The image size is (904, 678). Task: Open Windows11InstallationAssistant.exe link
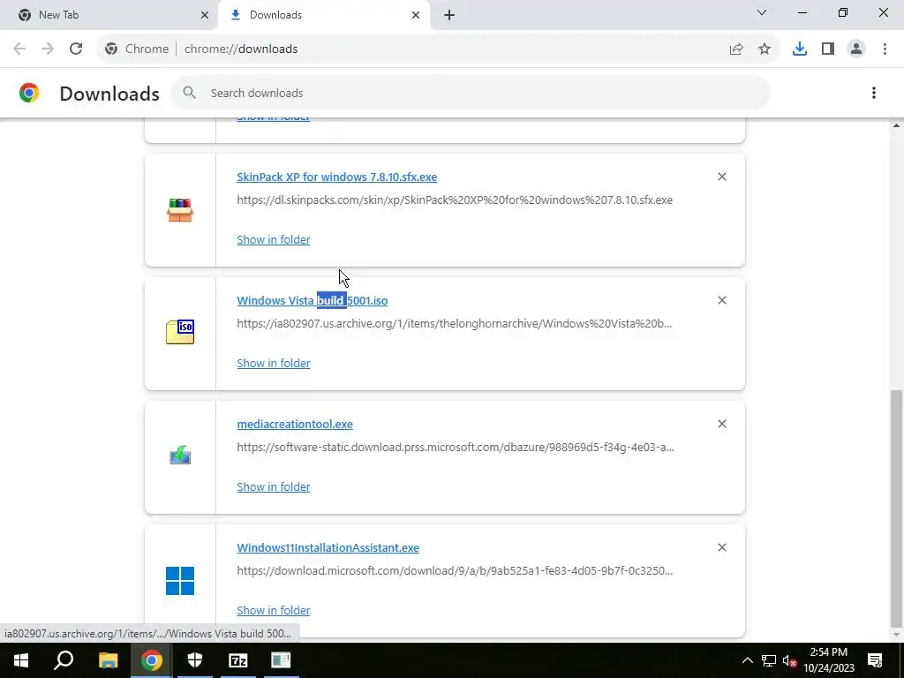pyautogui.click(x=328, y=547)
